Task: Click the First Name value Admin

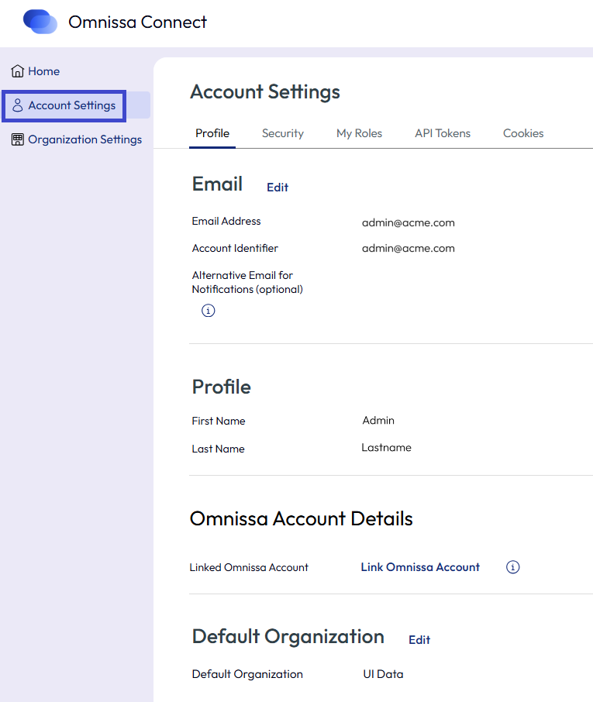Action: click(x=378, y=421)
